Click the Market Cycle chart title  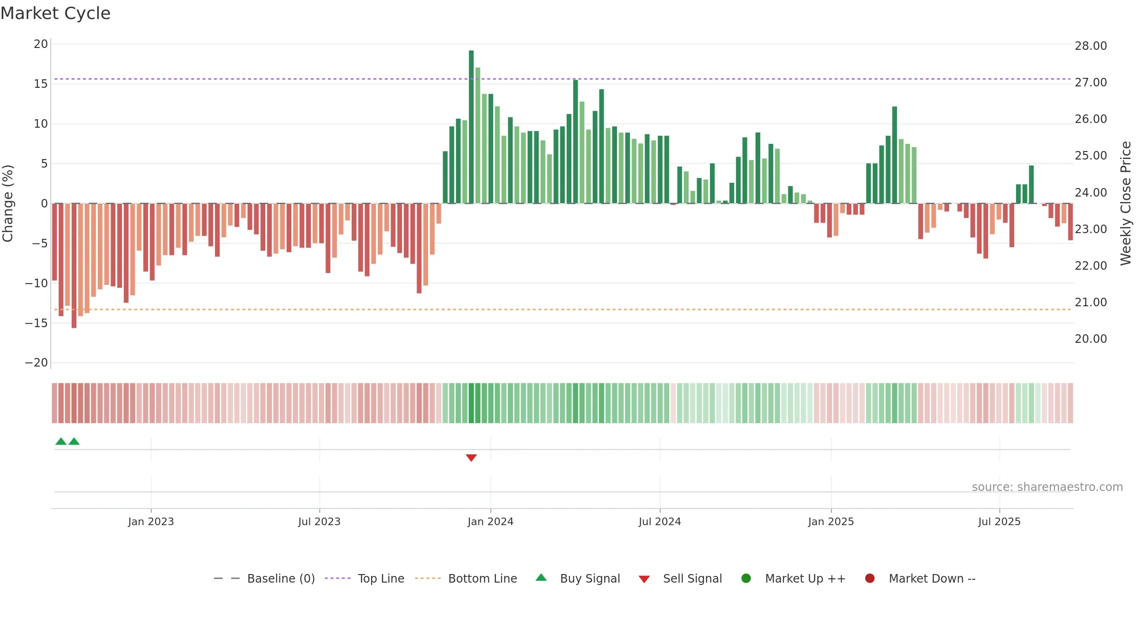click(x=56, y=13)
